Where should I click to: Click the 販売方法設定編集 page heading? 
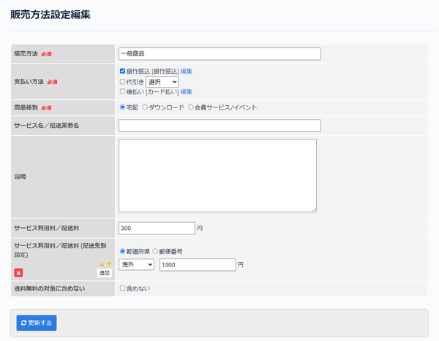pyautogui.click(x=50, y=15)
